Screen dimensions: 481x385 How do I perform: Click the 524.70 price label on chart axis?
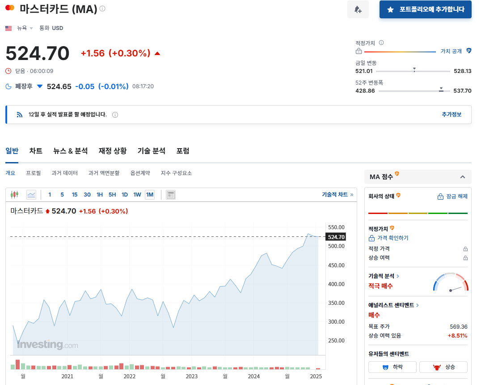tap(336, 237)
